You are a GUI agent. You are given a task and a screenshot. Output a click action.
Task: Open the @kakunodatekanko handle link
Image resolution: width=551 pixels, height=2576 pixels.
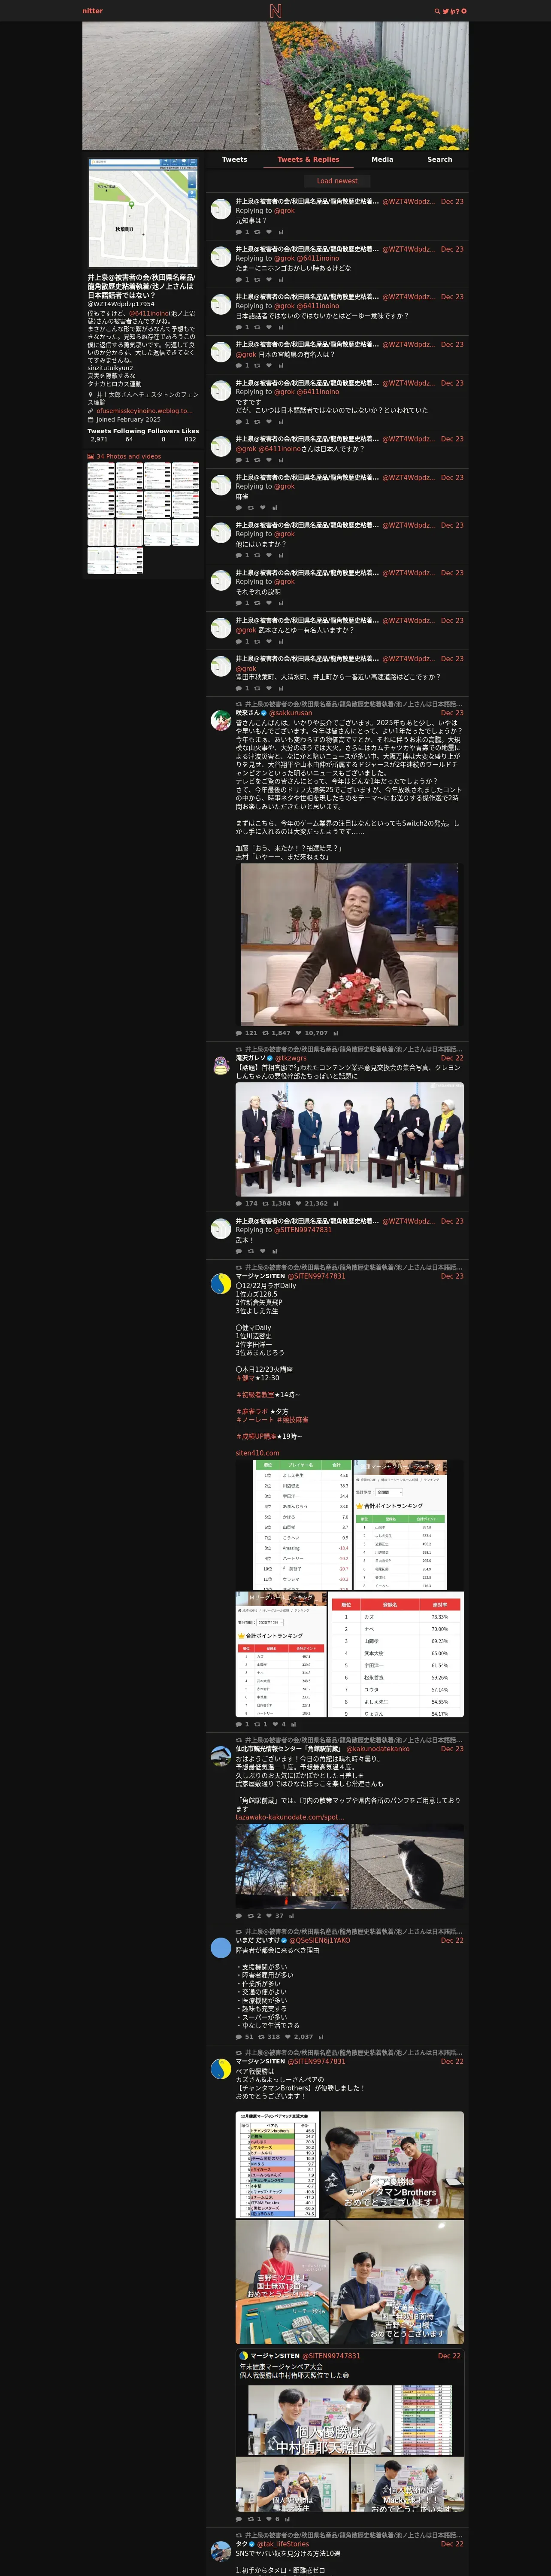pos(377,1749)
